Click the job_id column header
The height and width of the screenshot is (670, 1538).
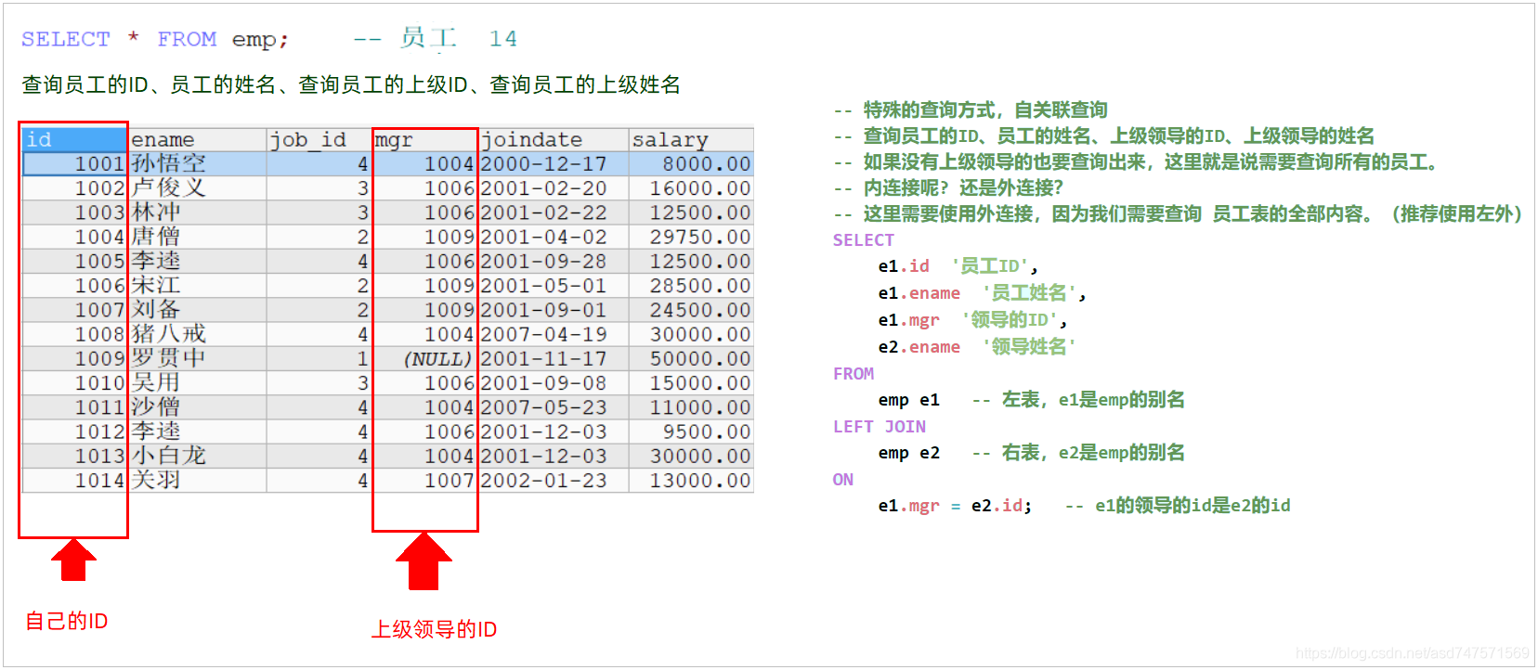click(x=319, y=139)
